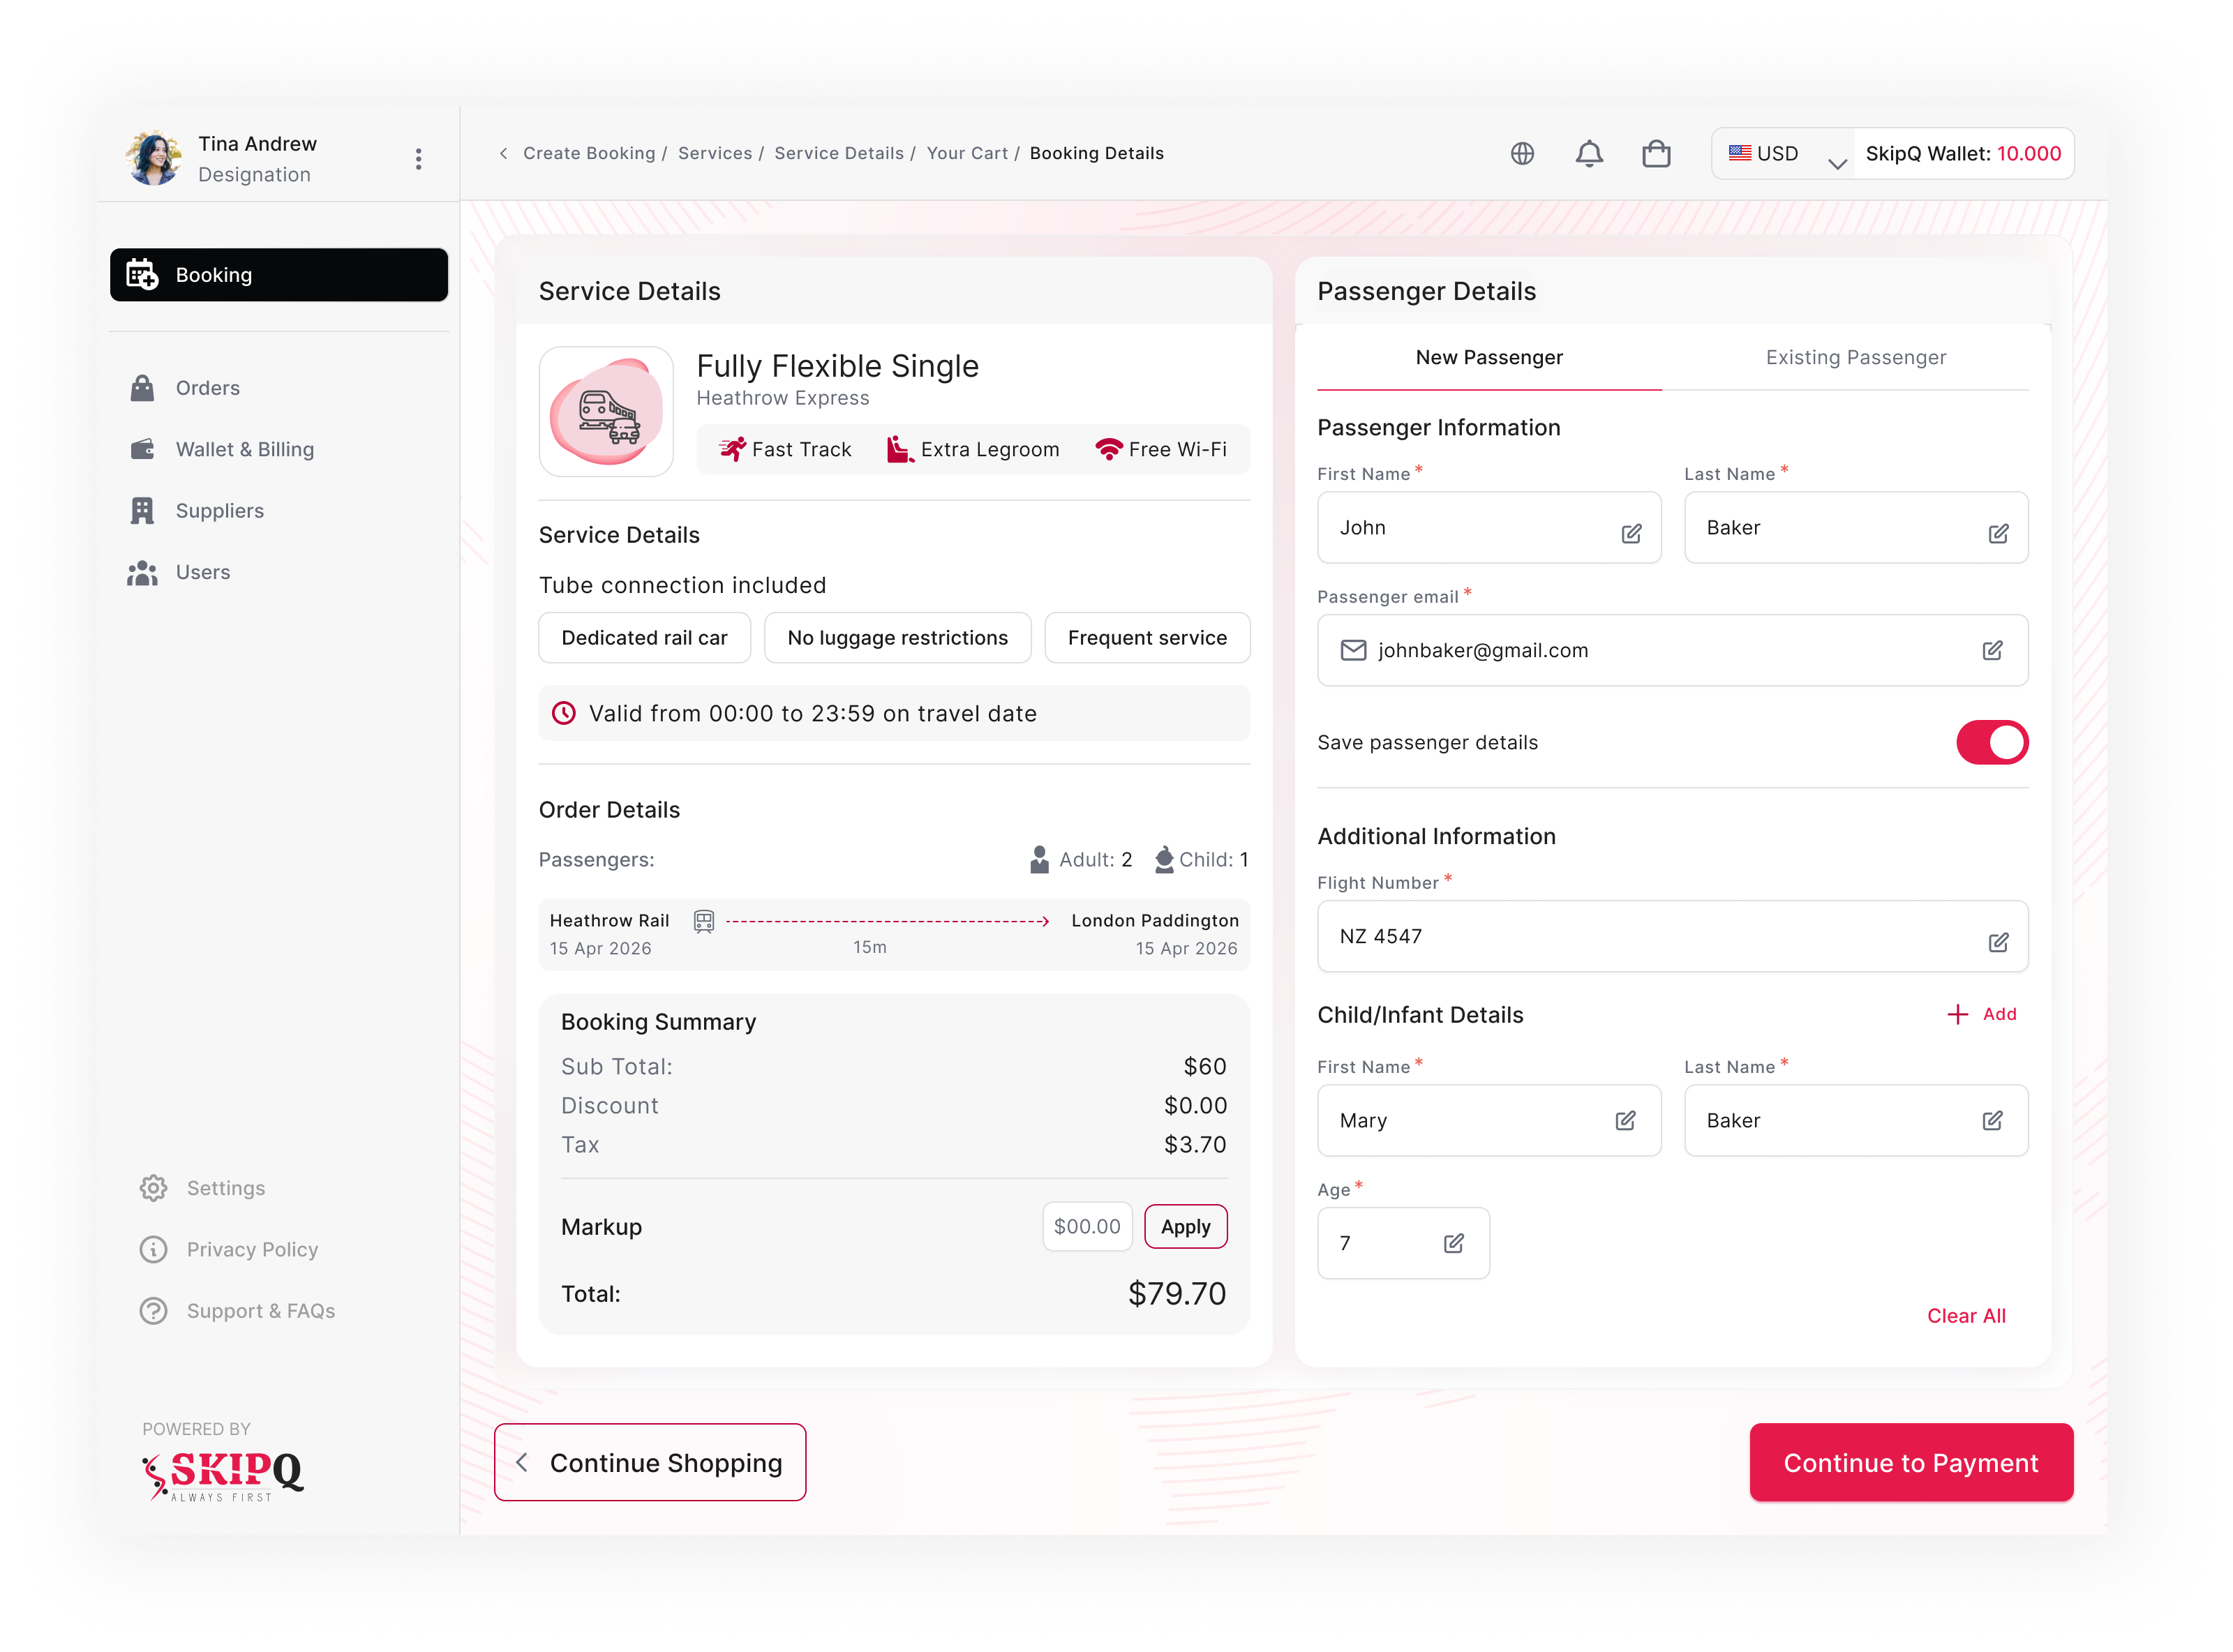
Task: Edit the Flight Number NZ 4547
Action: click(1998, 942)
